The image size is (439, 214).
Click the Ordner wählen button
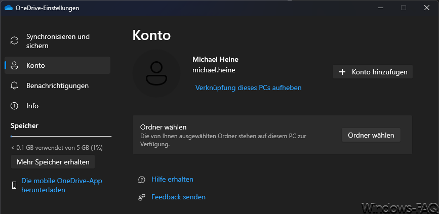[371, 135]
